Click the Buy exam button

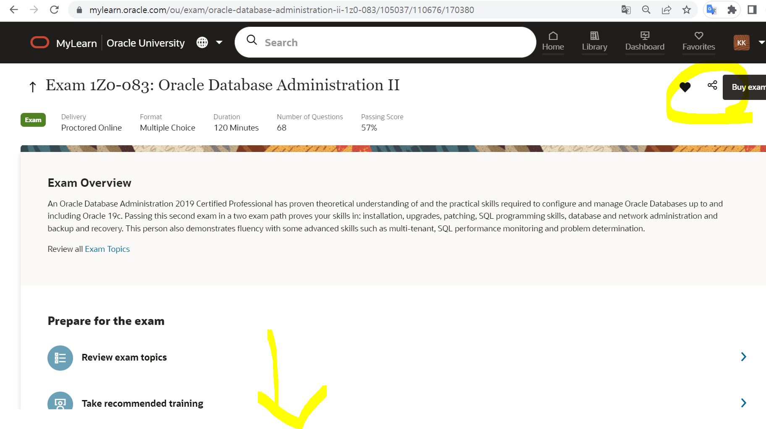point(744,87)
